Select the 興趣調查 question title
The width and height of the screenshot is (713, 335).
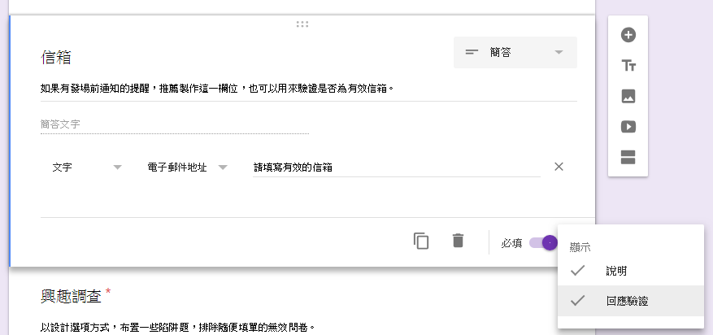coord(71,296)
